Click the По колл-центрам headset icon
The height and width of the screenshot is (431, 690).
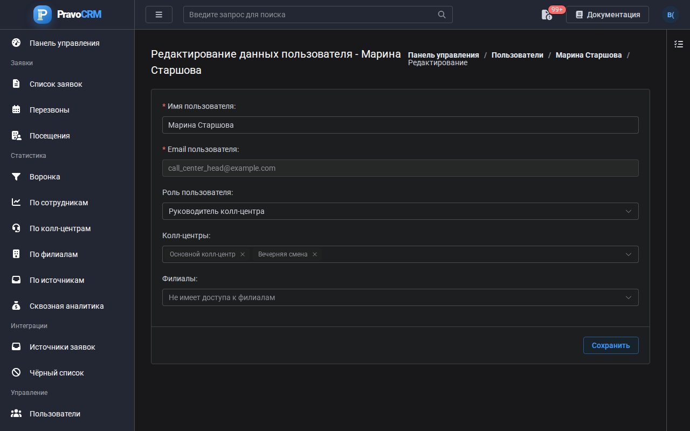pos(16,228)
